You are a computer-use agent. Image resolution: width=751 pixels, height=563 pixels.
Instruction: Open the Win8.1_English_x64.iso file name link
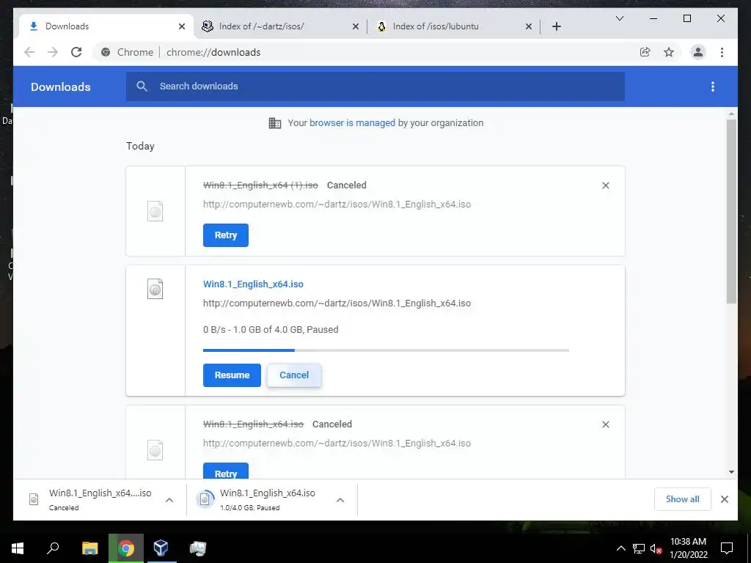coord(253,284)
